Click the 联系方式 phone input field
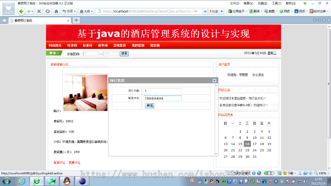Screen dimensions: 331x186 click(x=163, y=98)
